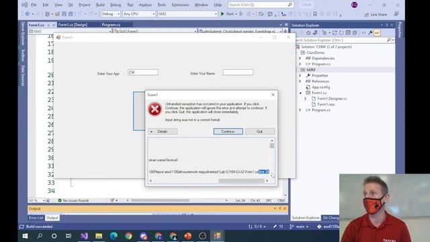Switch to the Form1.cs [Design] tab
This screenshot has width=430, height=242.
click(73, 25)
